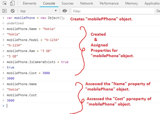Click the undefined result line
The width and height of the screenshot is (160, 114).
point(15,23)
